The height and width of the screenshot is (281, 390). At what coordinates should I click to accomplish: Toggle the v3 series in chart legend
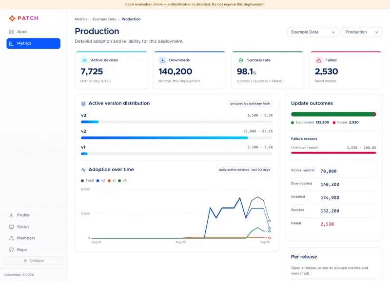(122, 180)
